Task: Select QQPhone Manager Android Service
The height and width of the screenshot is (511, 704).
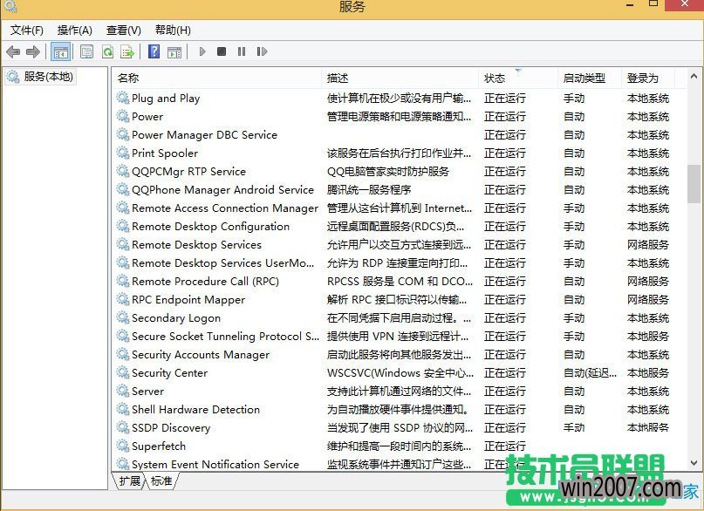Action: tap(400, 189)
